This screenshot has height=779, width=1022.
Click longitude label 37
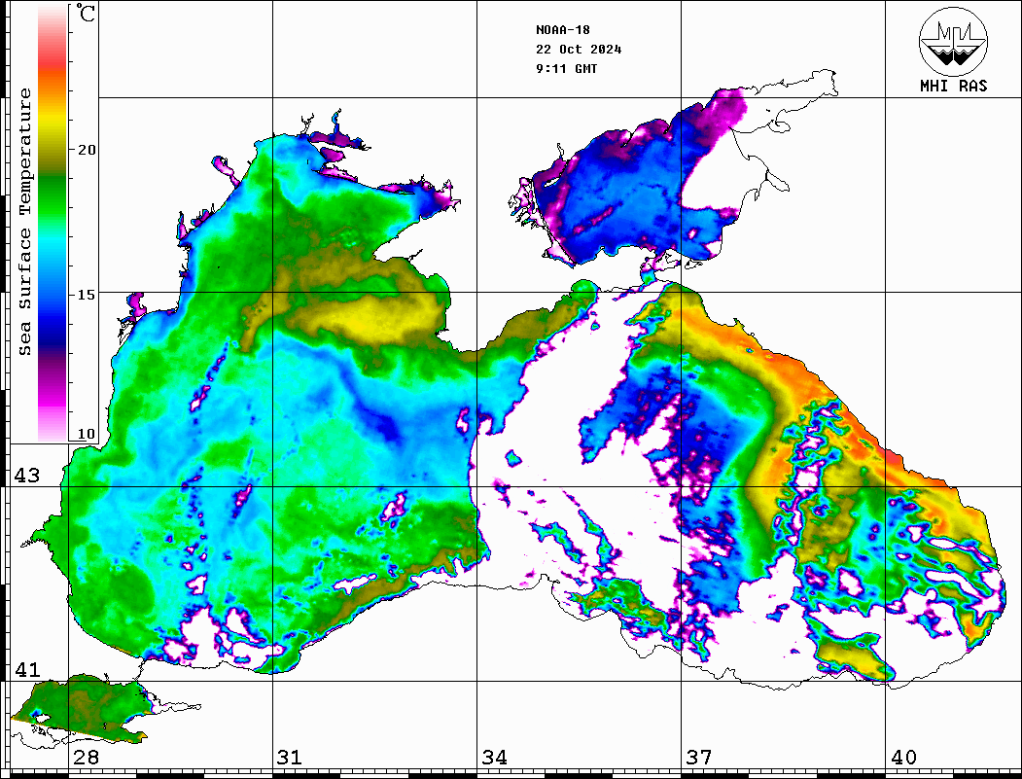699,757
